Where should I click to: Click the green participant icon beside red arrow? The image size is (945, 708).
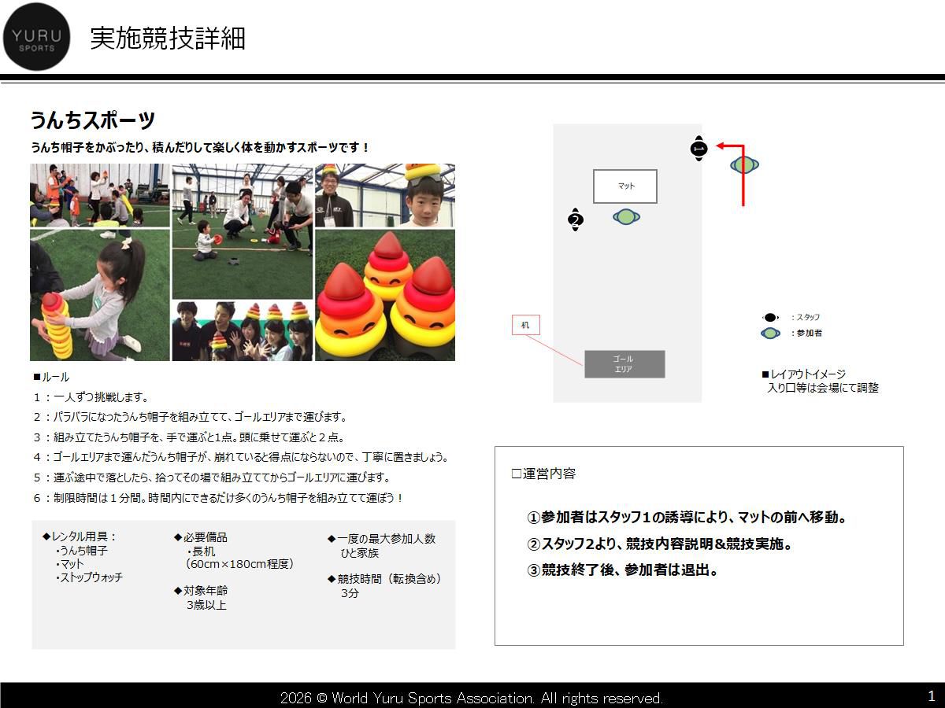point(744,165)
